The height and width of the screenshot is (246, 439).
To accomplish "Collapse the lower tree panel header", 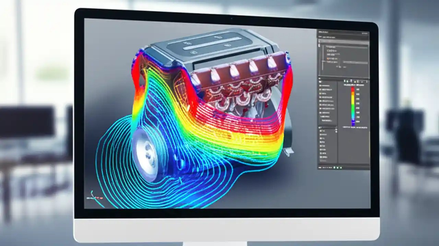I will tap(320, 127).
